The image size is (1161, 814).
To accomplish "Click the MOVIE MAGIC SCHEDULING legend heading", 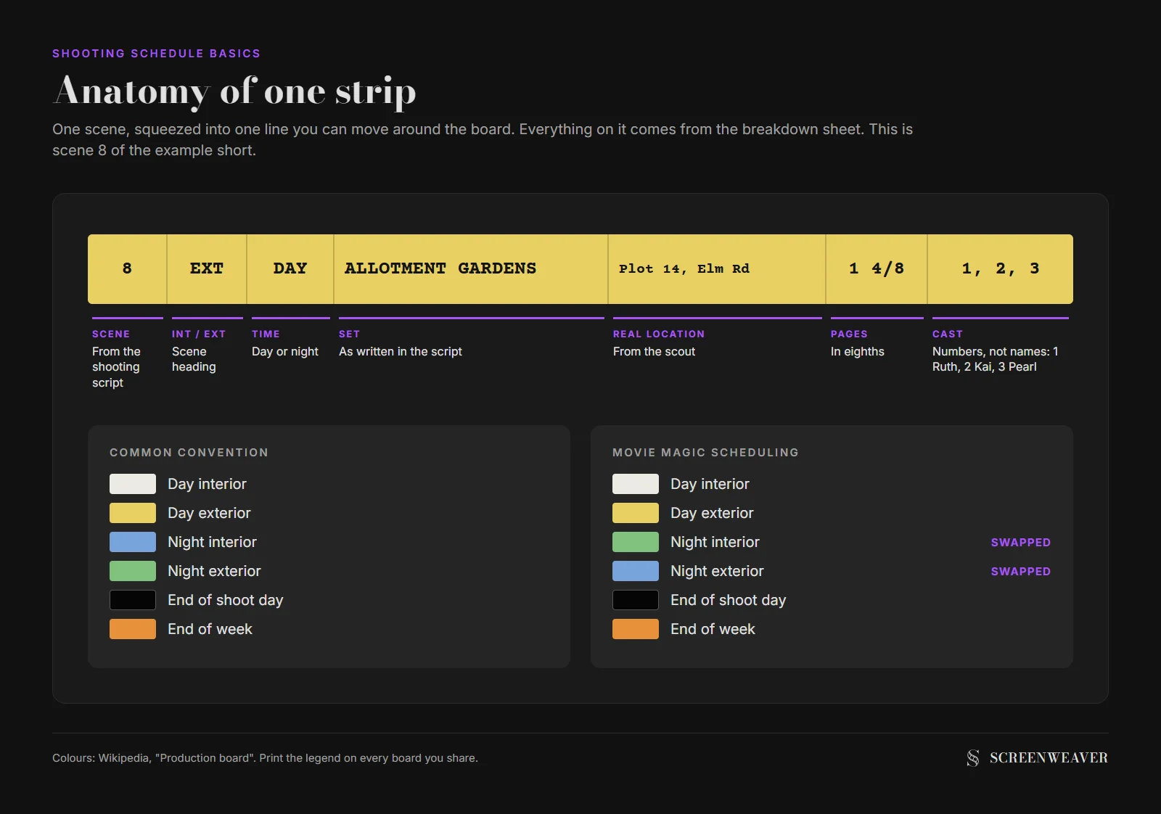I will (x=705, y=453).
